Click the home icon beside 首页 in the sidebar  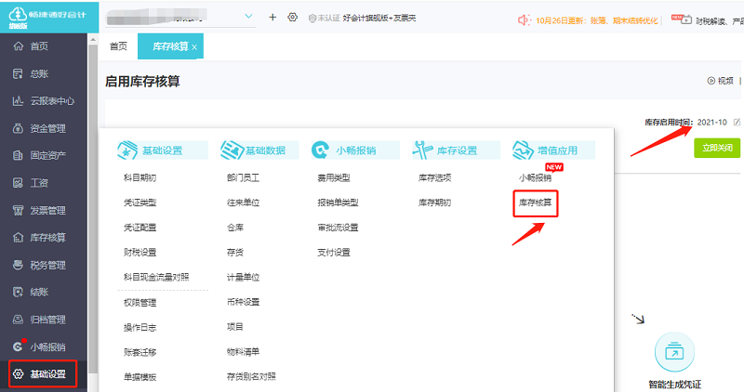(18, 46)
